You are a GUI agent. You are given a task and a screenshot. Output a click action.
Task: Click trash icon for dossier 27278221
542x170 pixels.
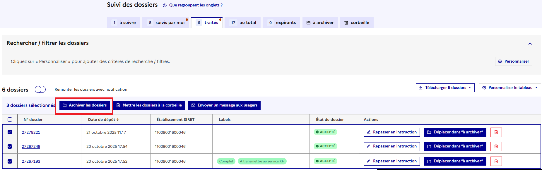496,132
